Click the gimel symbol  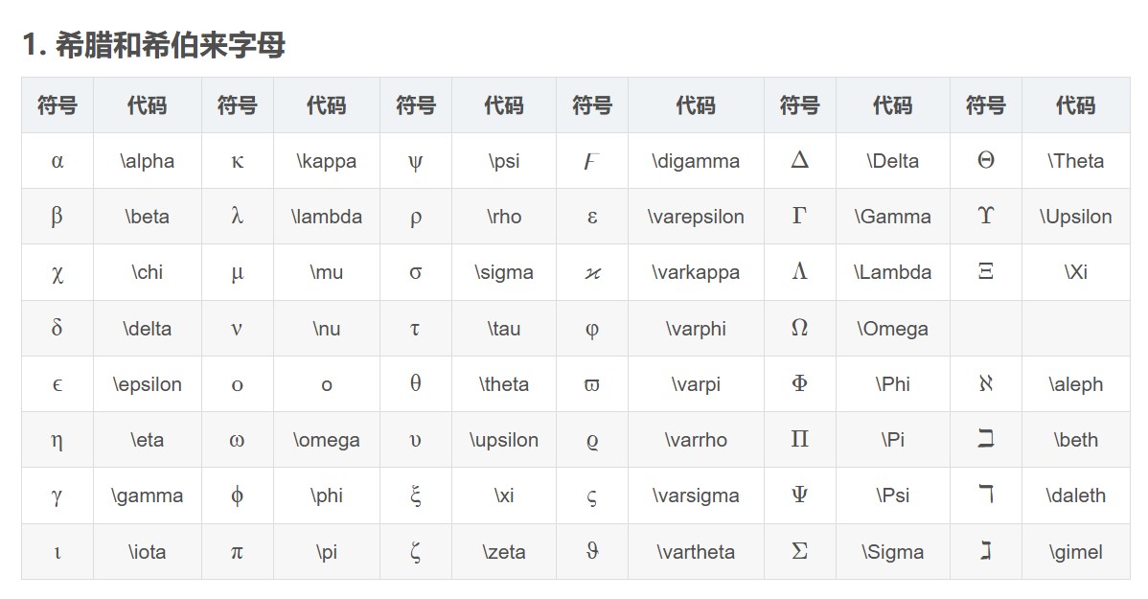tap(986, 551)
